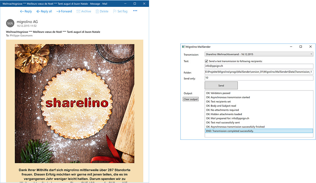
Task: Reply to the migrolino AG email
Action: (x=26, y=11)
